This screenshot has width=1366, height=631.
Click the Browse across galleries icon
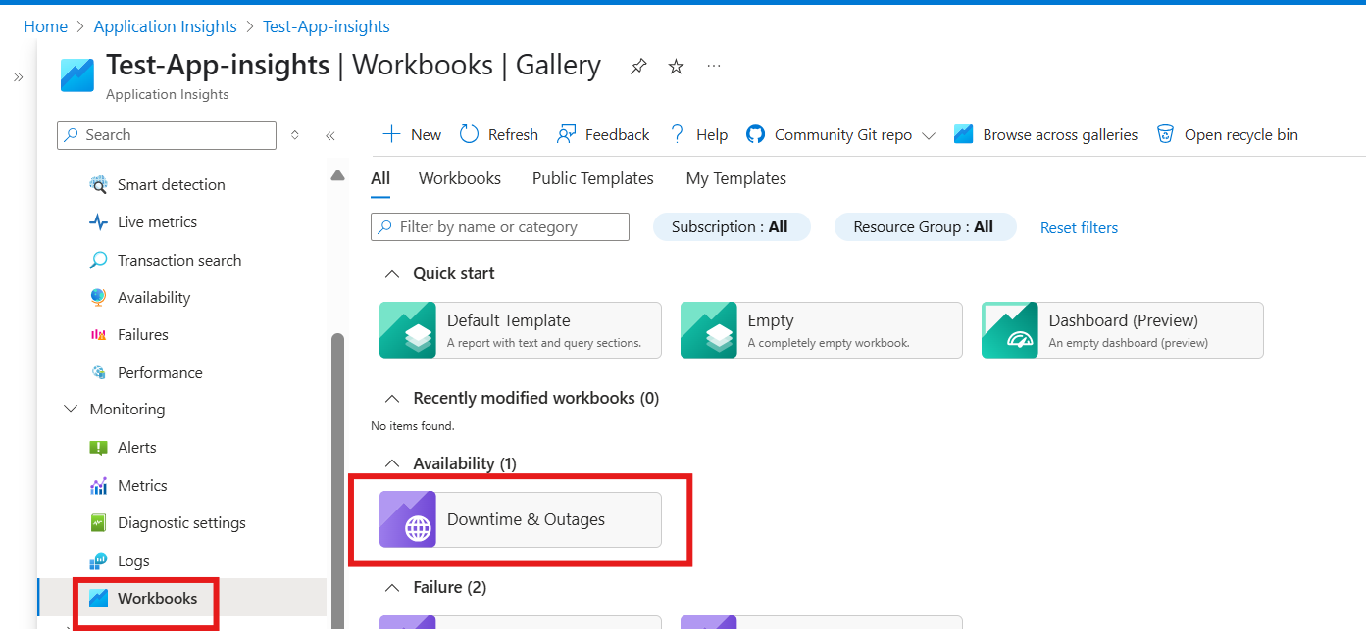963,134
